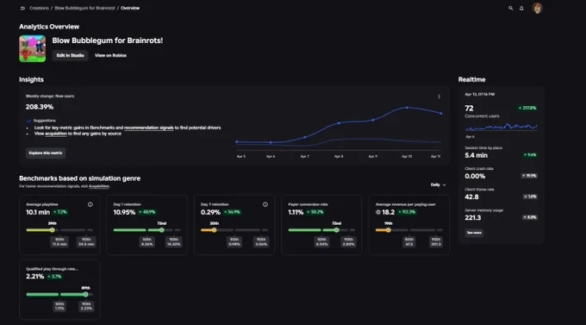Click the Explore this metric button

pos(46,153)
